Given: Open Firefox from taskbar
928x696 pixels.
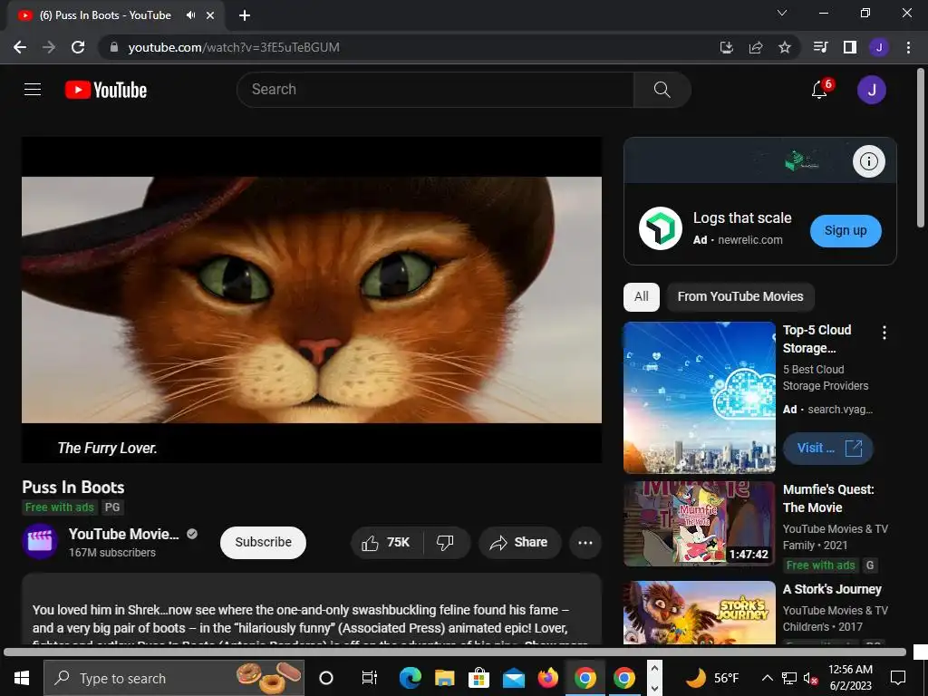Looking at the screenshot, I should point(548,678).
